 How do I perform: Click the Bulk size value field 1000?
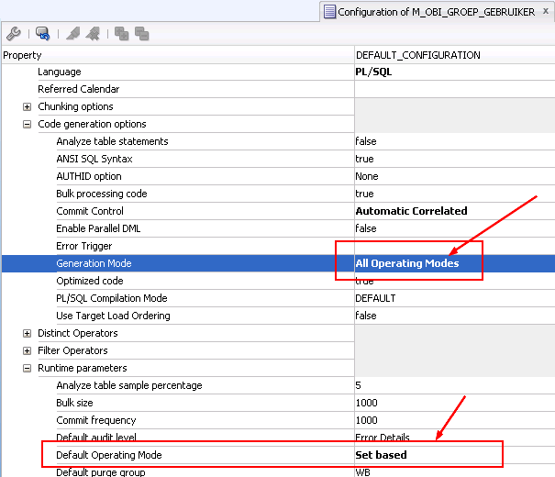[x=367, y=404]
